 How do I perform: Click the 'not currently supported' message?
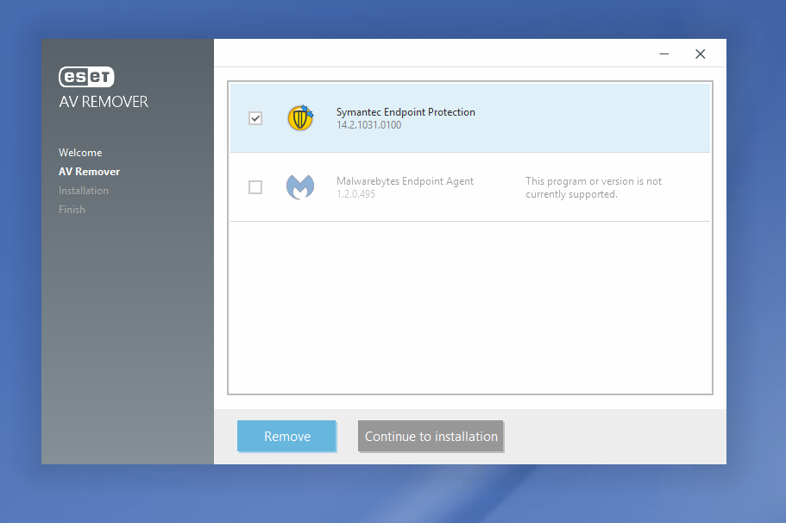click(594, 187)
